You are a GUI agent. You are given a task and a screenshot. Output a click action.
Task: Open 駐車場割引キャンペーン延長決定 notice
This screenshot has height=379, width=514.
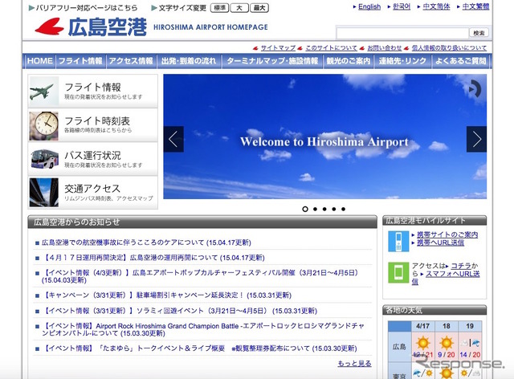[x=167, y=295]
